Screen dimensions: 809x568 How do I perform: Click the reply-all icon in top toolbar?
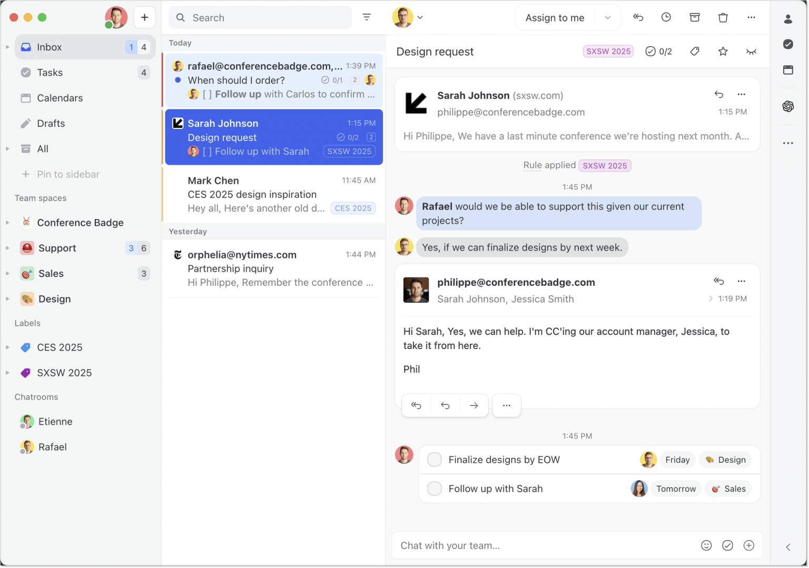point(638,17)
